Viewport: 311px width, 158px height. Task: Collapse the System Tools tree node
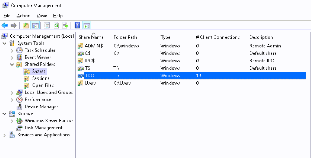pos(5,43)
